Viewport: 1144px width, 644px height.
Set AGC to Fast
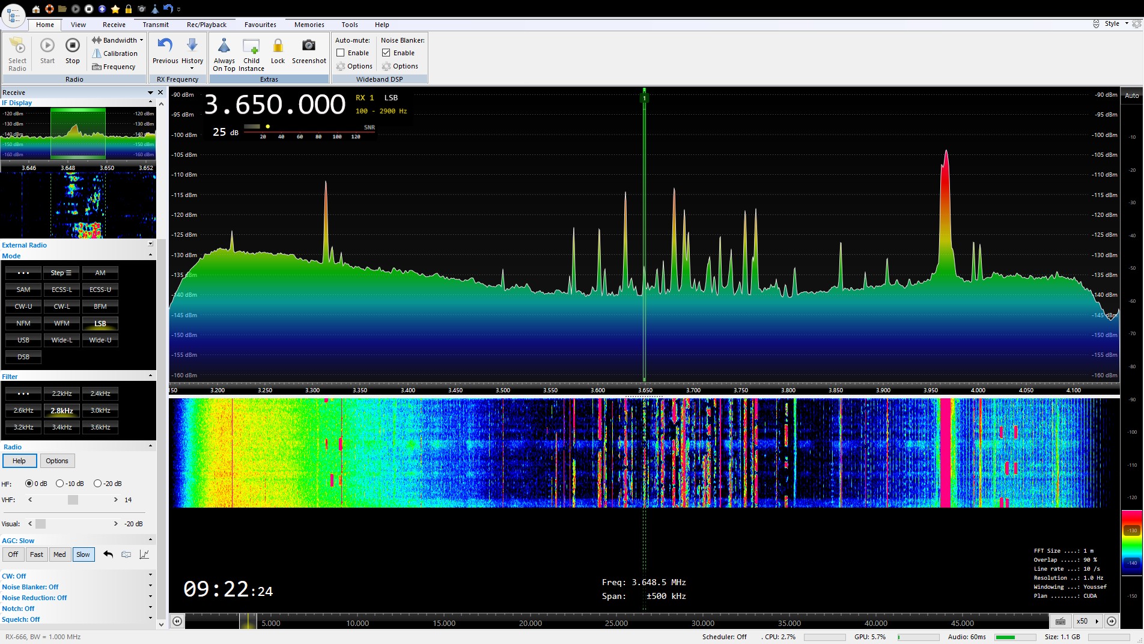point(37,554)
